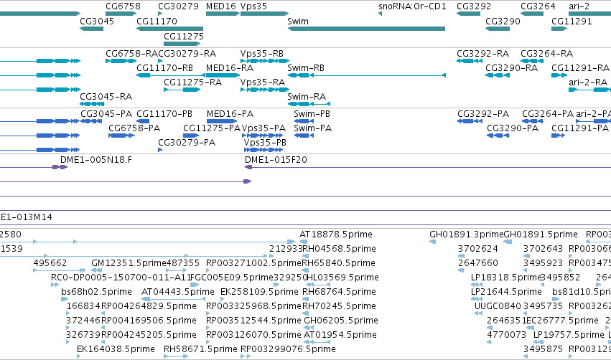Click the long Swim gene bar
The height and width of the screenshot is (360, 611).
[366, 29]
